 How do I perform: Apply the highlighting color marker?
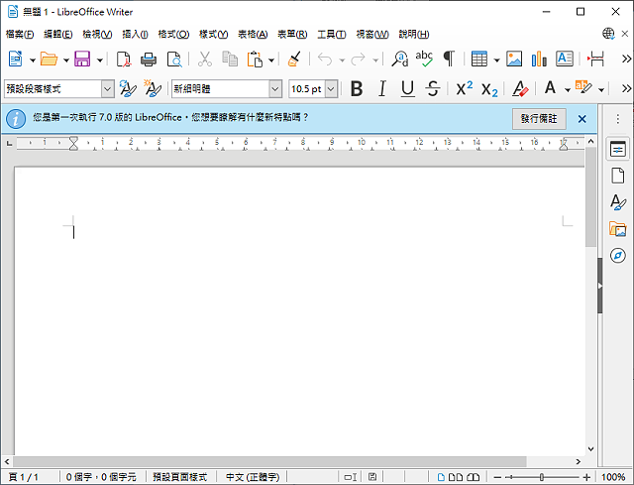click(583, 87)
